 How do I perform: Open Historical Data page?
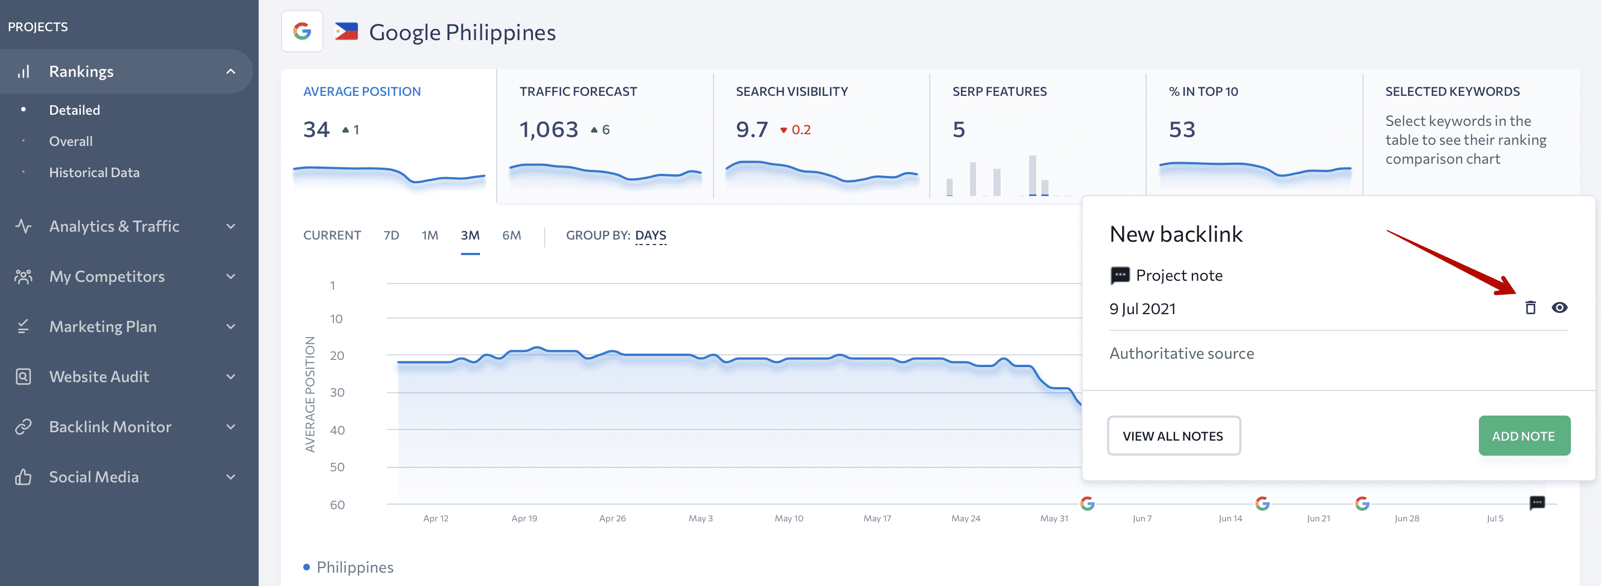point(94,173)
